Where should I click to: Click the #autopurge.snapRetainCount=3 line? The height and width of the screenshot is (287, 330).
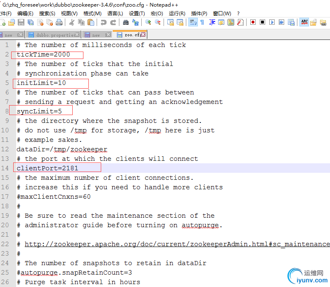74,273
